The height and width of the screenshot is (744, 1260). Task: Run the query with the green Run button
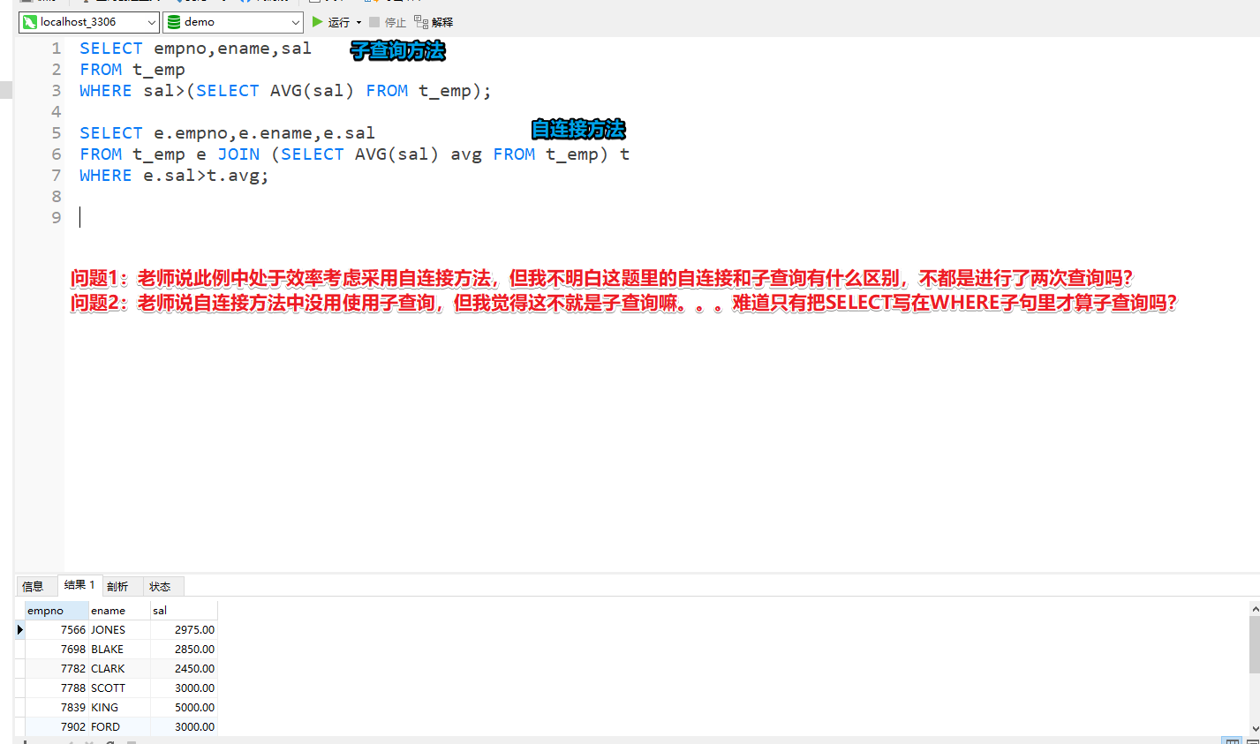tap(331, 22)
